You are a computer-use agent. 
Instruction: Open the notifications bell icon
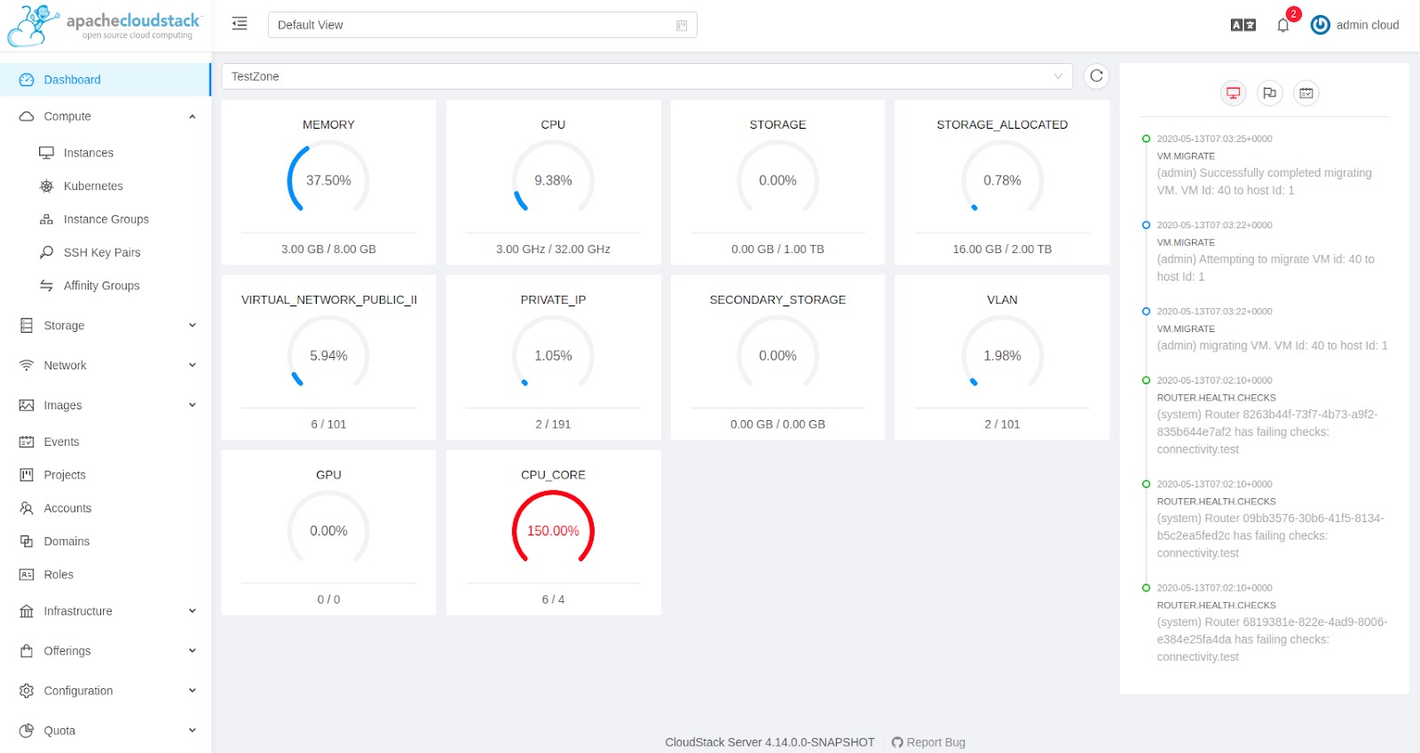(1282, 25)
